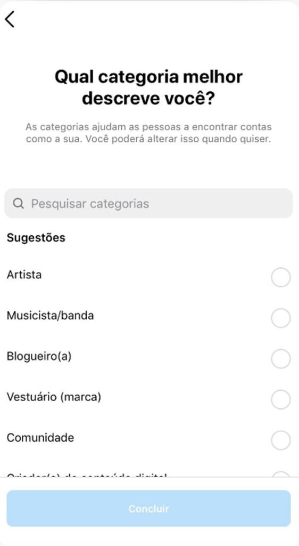Tap the Artista category label
Screen dimensions: 299x546
coord(24,275)
